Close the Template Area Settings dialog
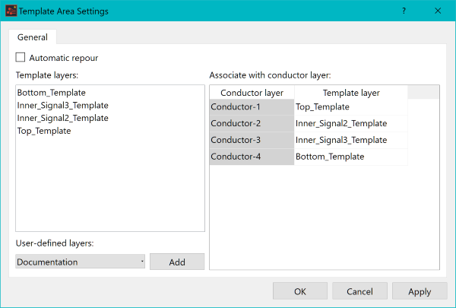 click(x=438, y=11)
